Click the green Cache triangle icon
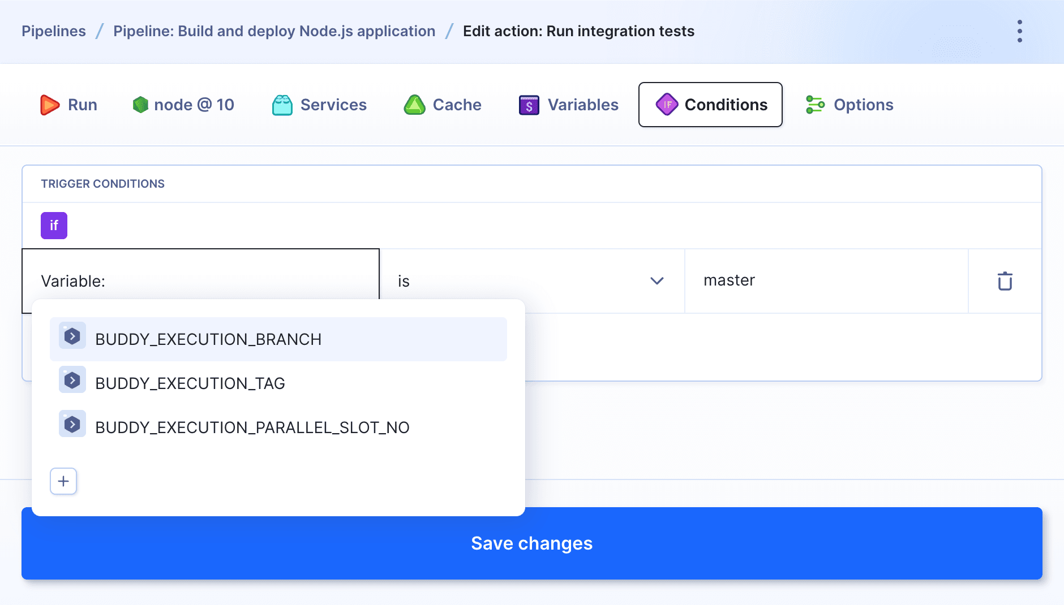 414,105
